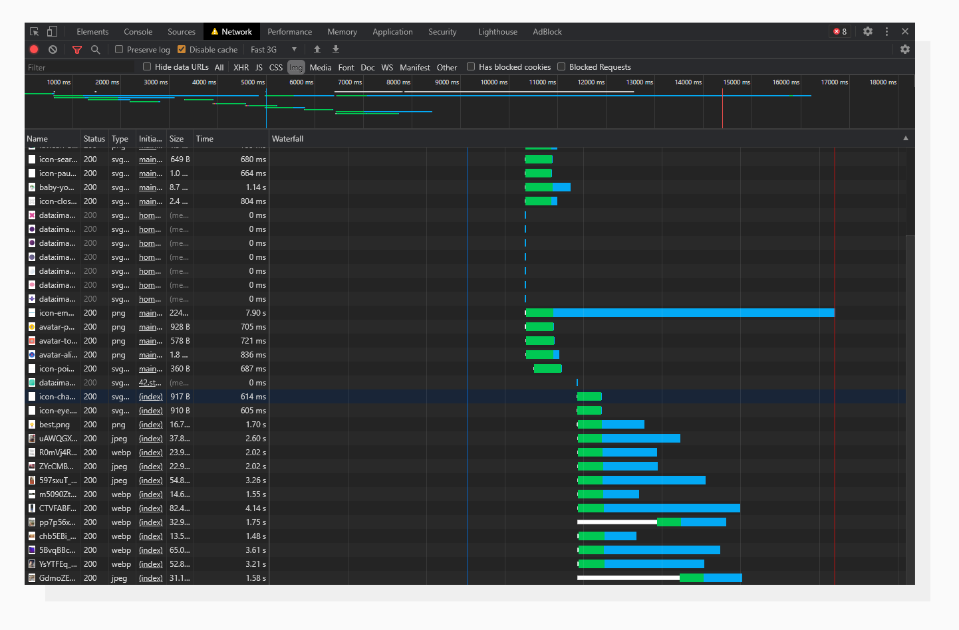Switch to the Console tab
The height and width of the screenshot is (630, 959).
[x=138, y=31]
